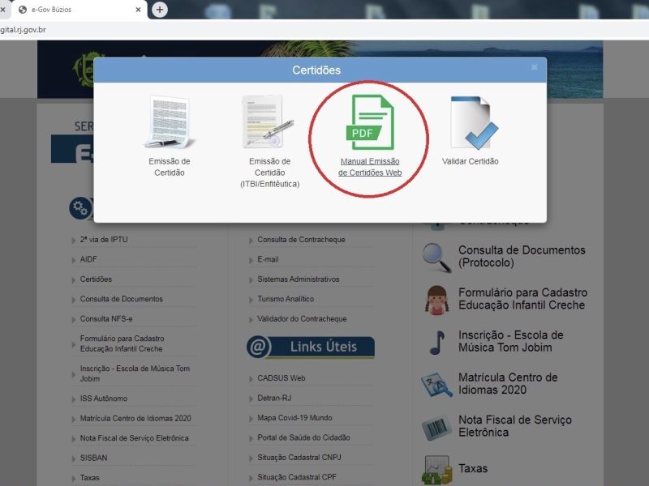Go to the Detran-RJ link

click(276, 399)
